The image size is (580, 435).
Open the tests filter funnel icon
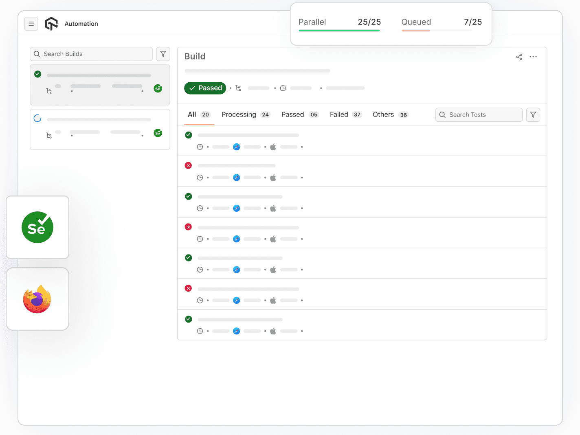pos(533,115)
